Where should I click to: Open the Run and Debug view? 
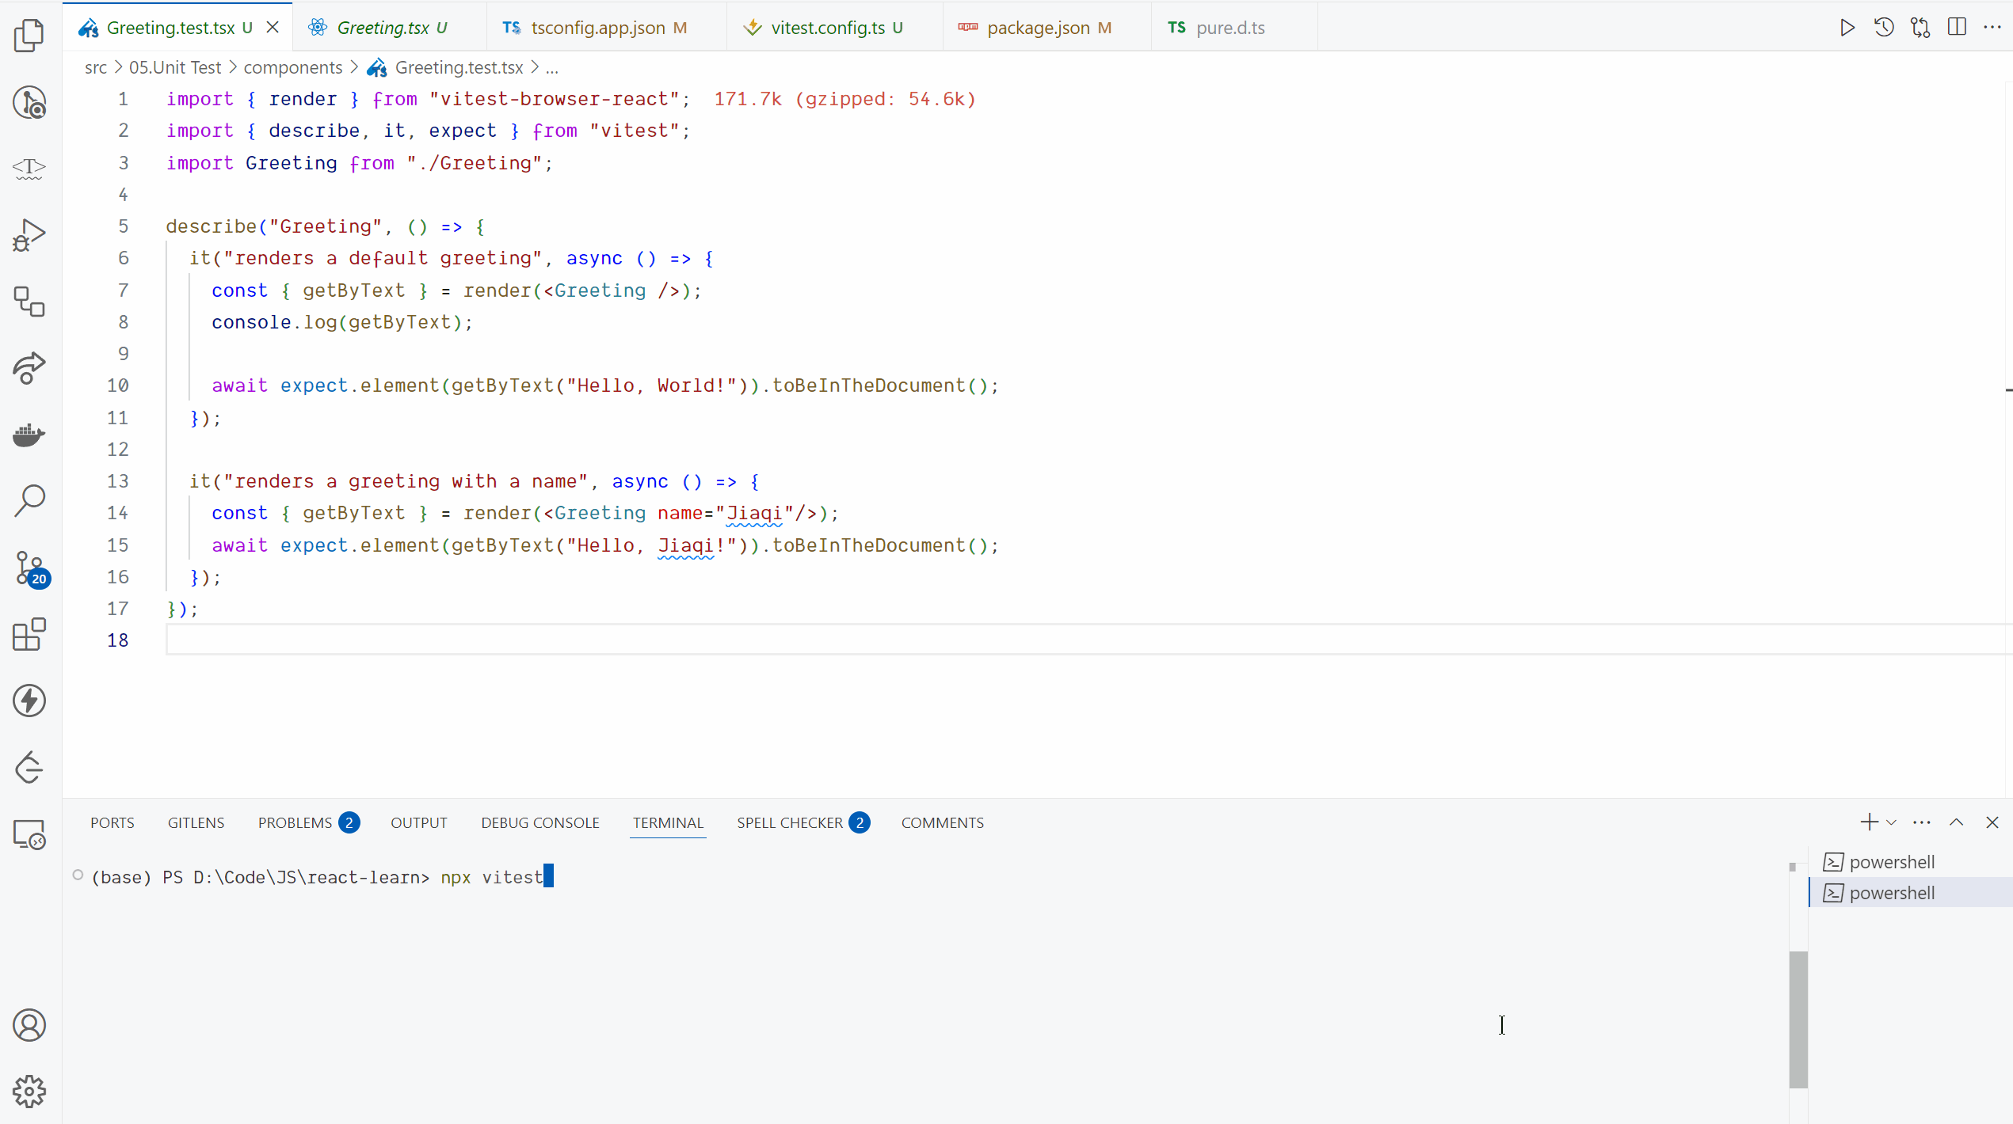(29, 235)
